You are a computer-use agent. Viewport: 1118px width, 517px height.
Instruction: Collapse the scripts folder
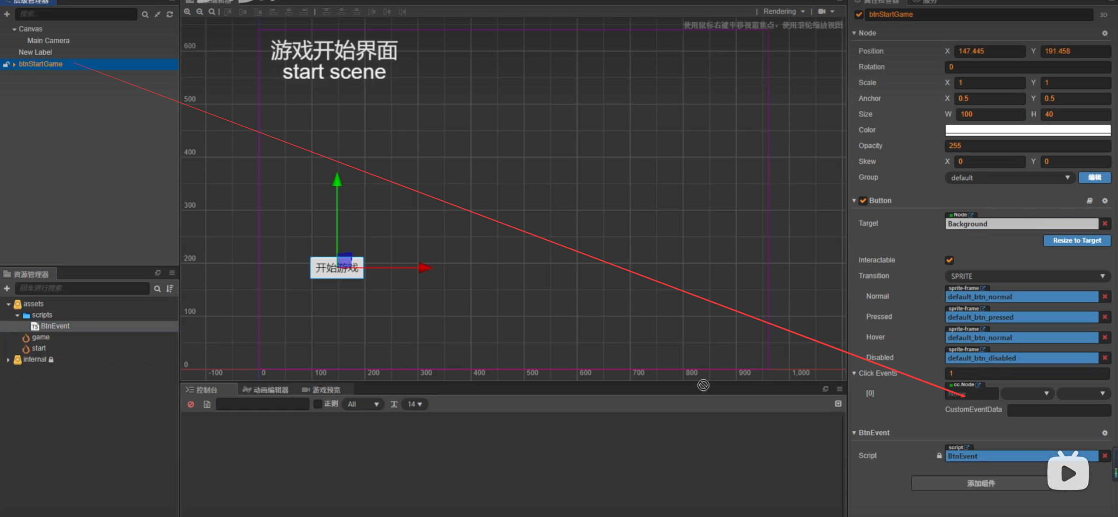[18, 315]
